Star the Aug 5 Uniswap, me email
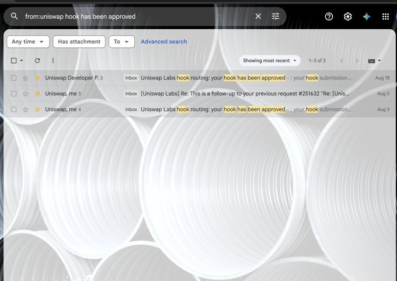This screenshot has height=281, width=397. [x=25, y=93]
